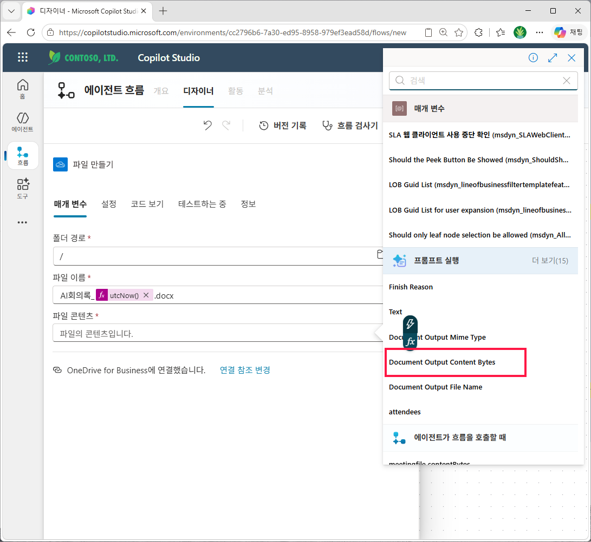Close the dynamic content panel
591x542 pixels.
571,57
